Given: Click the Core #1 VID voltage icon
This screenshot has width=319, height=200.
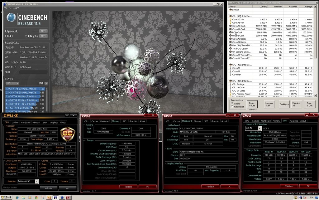Looking at the screenshot, I should 231,22.
